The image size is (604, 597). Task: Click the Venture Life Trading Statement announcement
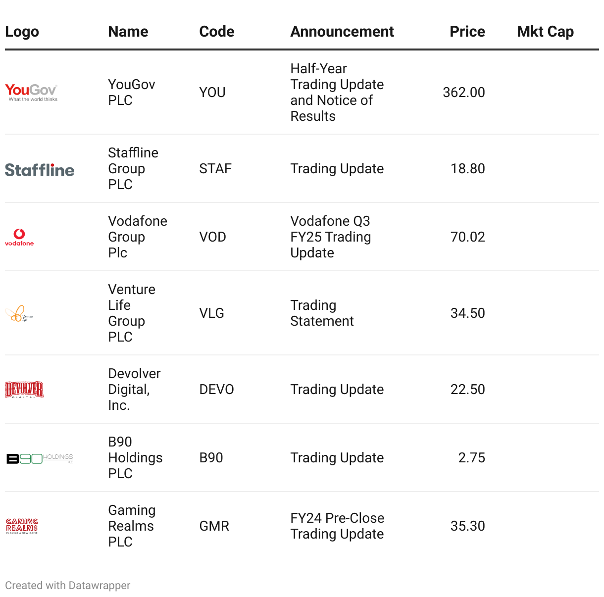[x=322, y=313]
